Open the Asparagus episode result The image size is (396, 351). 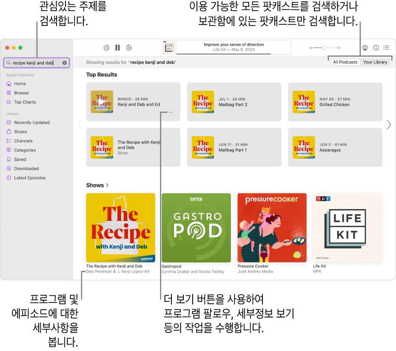click(x=335, y=147)
